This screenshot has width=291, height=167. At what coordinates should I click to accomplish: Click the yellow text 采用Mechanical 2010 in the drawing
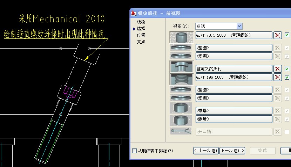click(62, 19)
